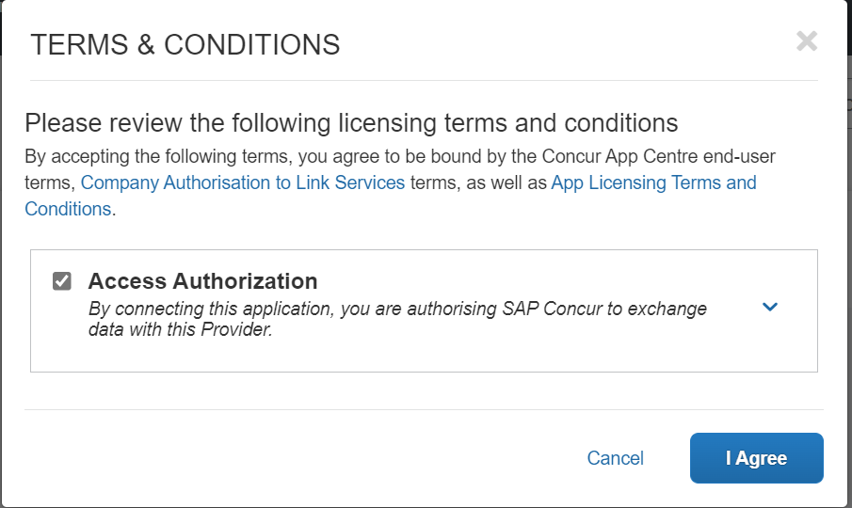Viewport: 852px width, 508px height.
Task: Click the text 'terms, as well as'
Action: (478, 183)
